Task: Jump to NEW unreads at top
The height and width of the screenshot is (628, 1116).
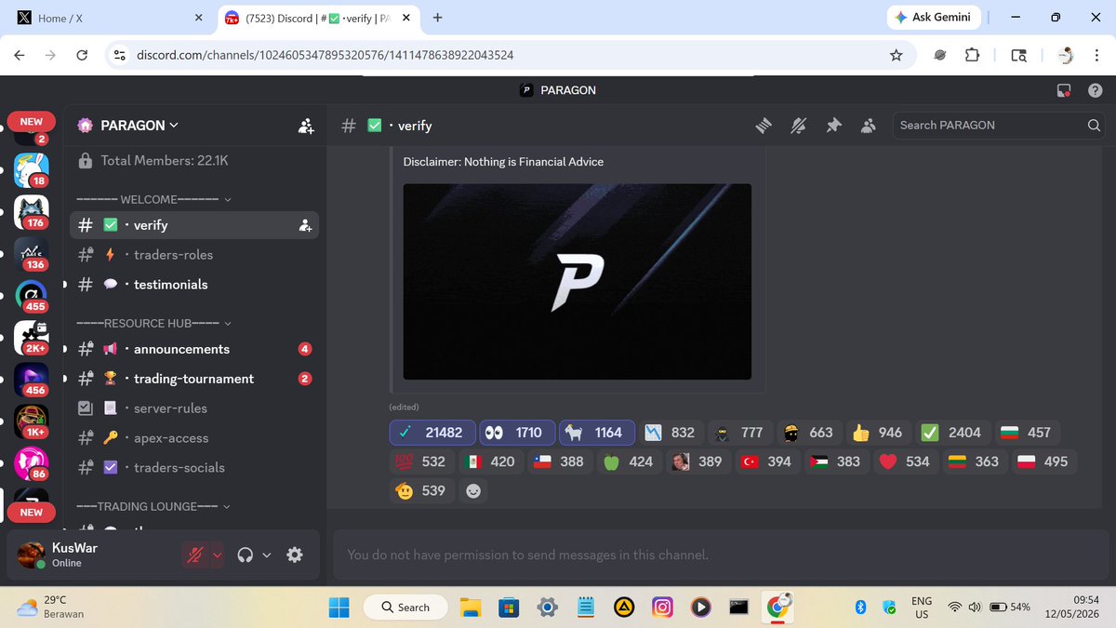Action: [32, 122]
